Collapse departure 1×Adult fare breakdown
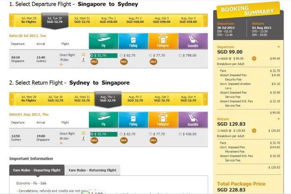 pyautogui.click(x=254, y=59)
